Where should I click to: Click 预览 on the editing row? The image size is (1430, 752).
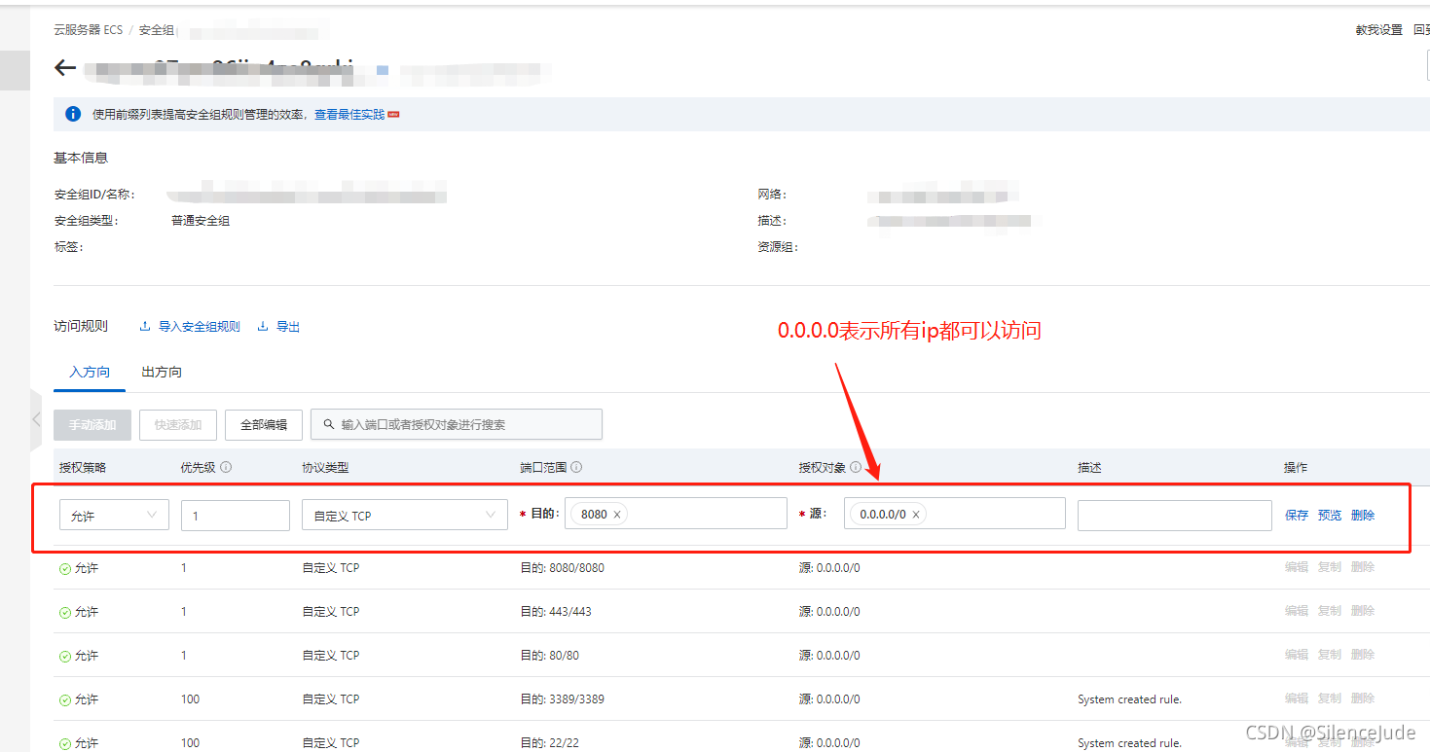(x=1330, y=516)
